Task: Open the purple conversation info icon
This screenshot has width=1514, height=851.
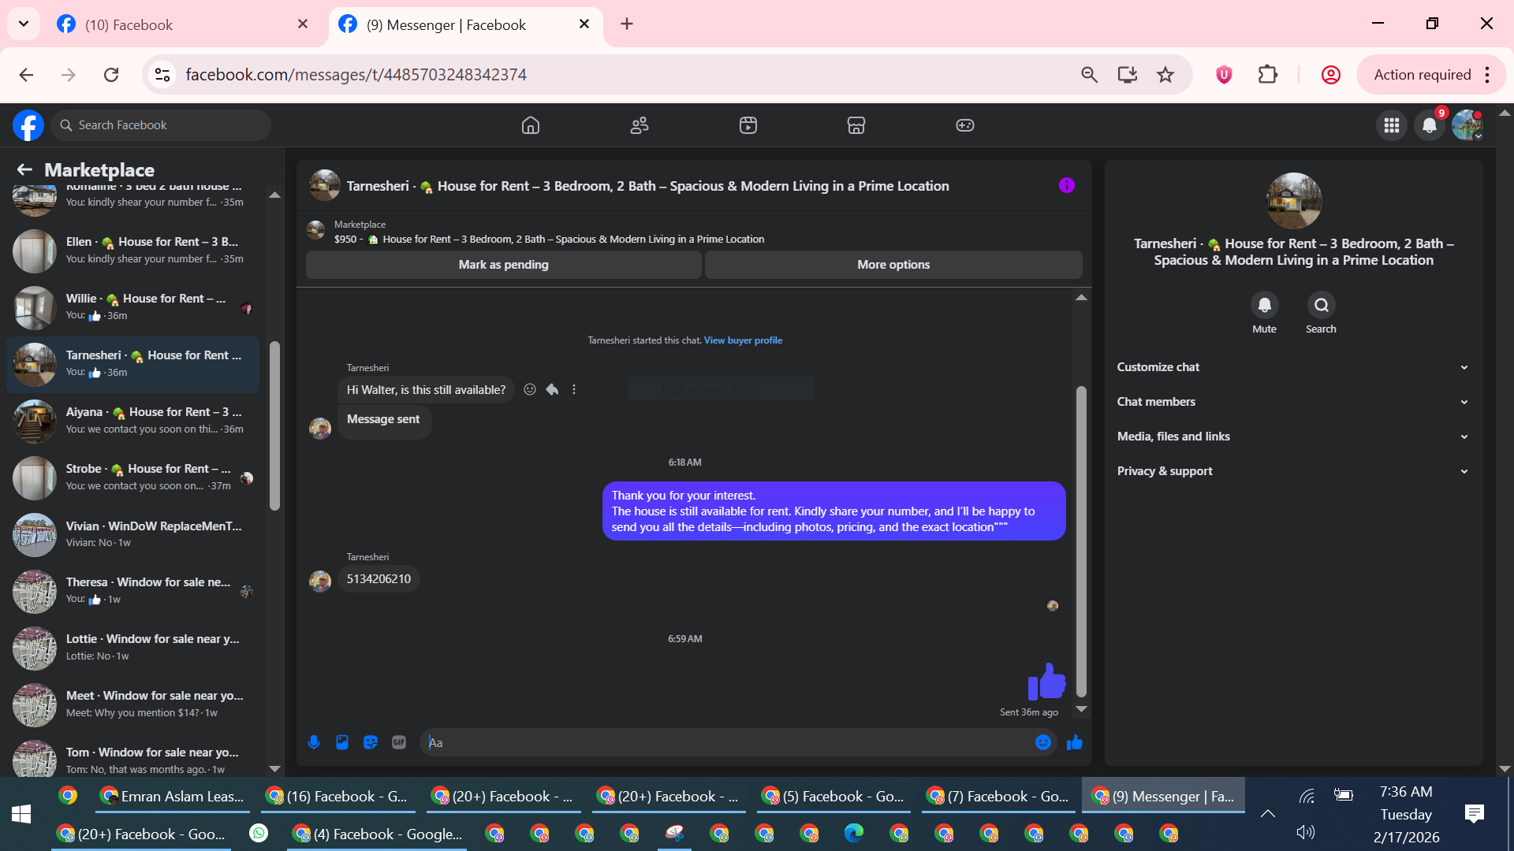Action: point(1066,186)
